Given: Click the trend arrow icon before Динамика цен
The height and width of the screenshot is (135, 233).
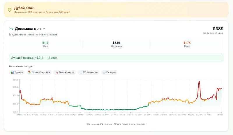Looking at the screenshot, I should [11, 29].
